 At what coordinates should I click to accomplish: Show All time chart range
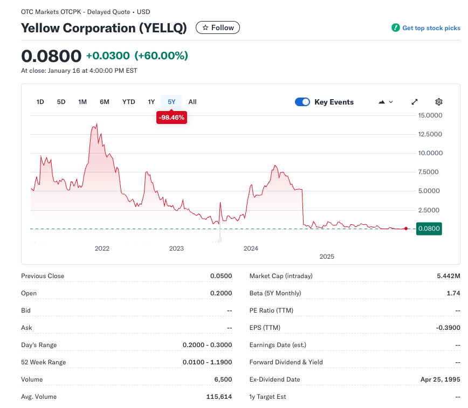click(x=192, y=102)
